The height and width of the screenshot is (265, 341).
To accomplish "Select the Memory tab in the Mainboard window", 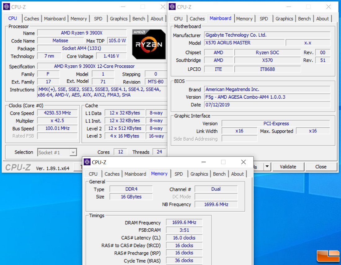I will (x=244, y=19).
